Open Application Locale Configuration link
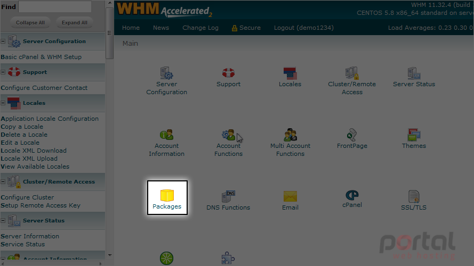Image resolution: width=474 pixels, height=266 pixels. (x=50, y=119)
